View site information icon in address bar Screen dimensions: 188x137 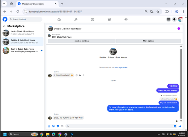tap(26, 12)
